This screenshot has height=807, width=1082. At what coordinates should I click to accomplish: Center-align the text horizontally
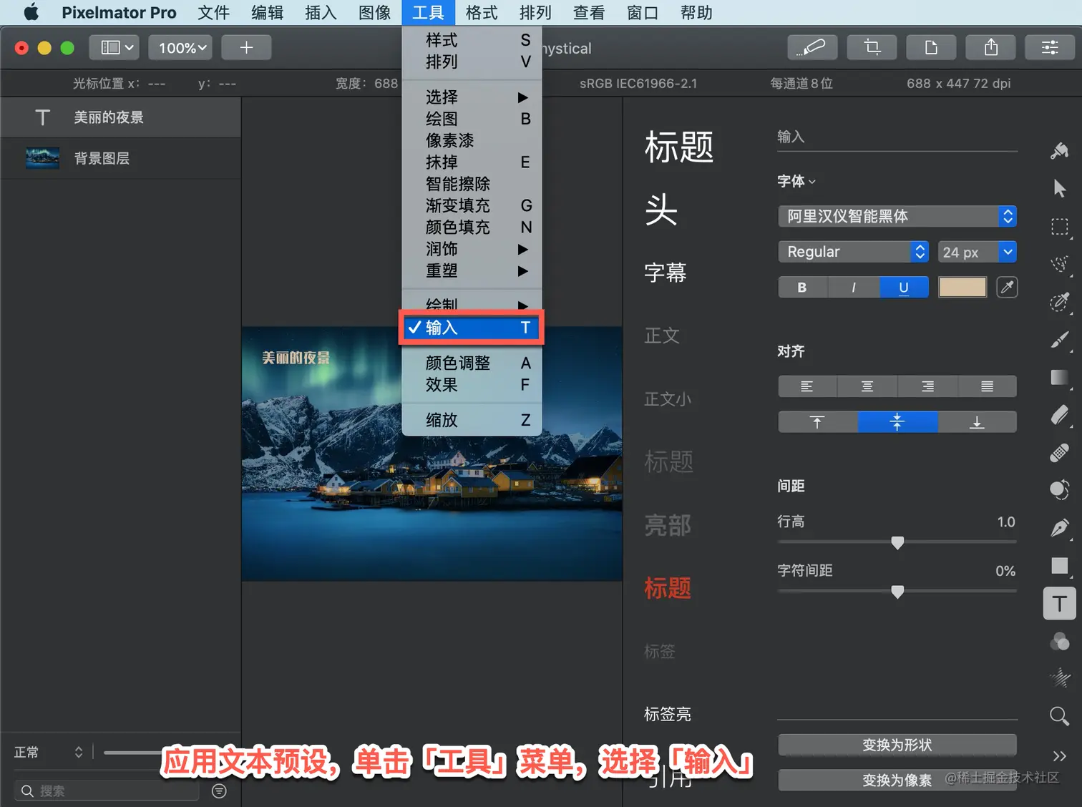(867, 386)
